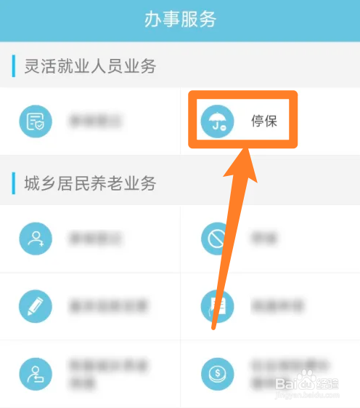Open the two-line blurred label beside the person-return icon

[x=109, y=374]
